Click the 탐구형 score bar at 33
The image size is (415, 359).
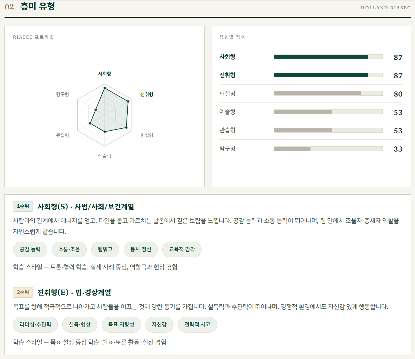click(328, 149)
